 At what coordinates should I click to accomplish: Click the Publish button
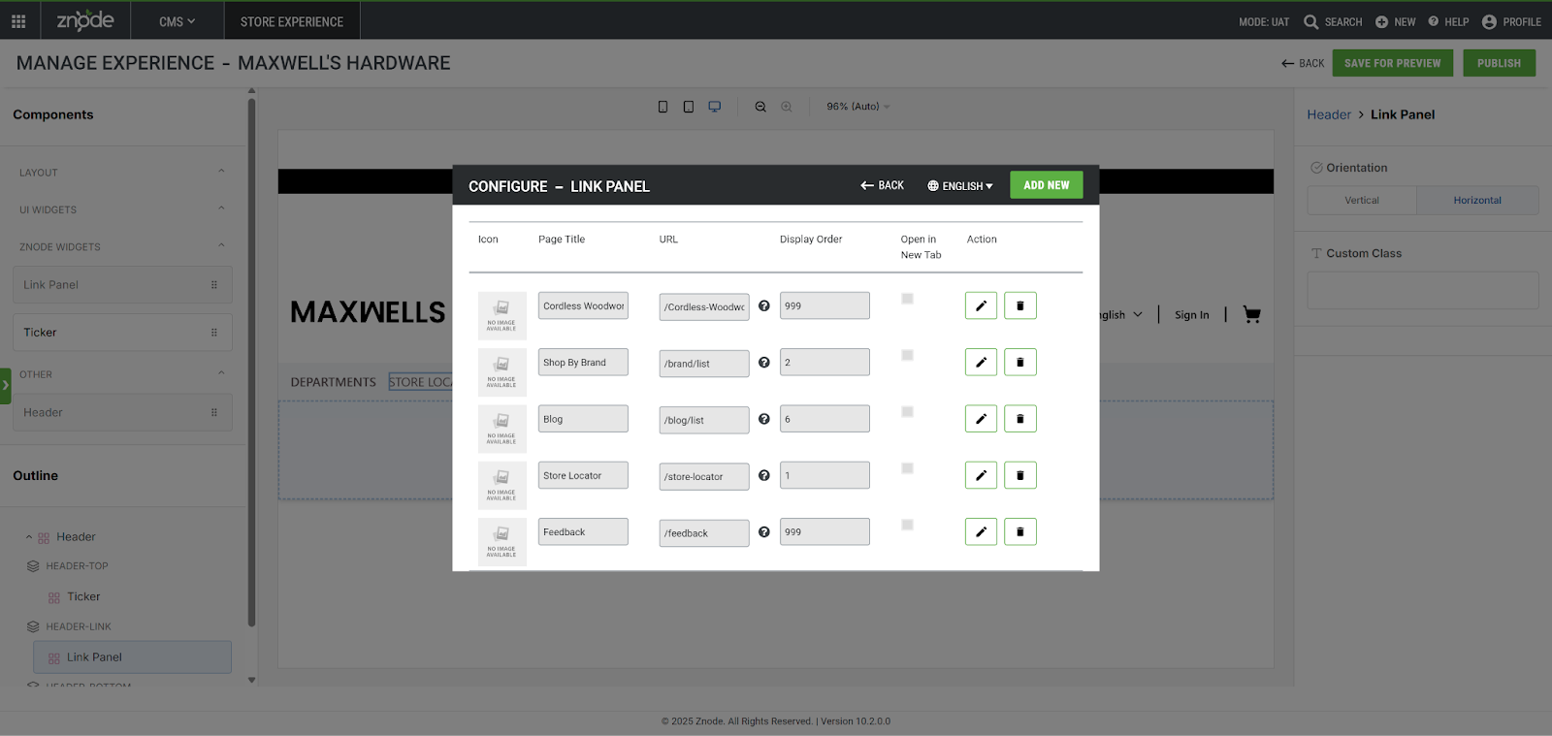coord(1499,63)
